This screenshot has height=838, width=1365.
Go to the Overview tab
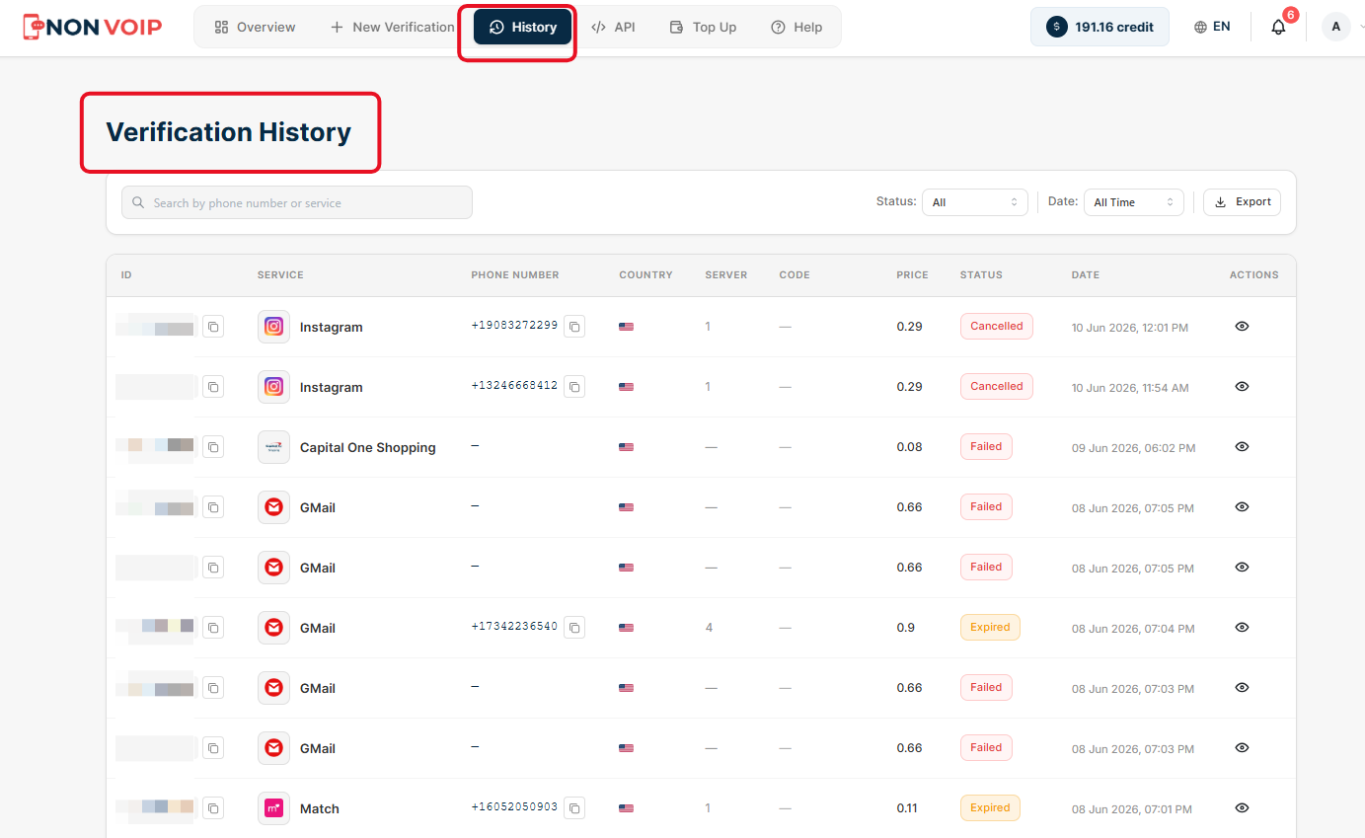255,27
